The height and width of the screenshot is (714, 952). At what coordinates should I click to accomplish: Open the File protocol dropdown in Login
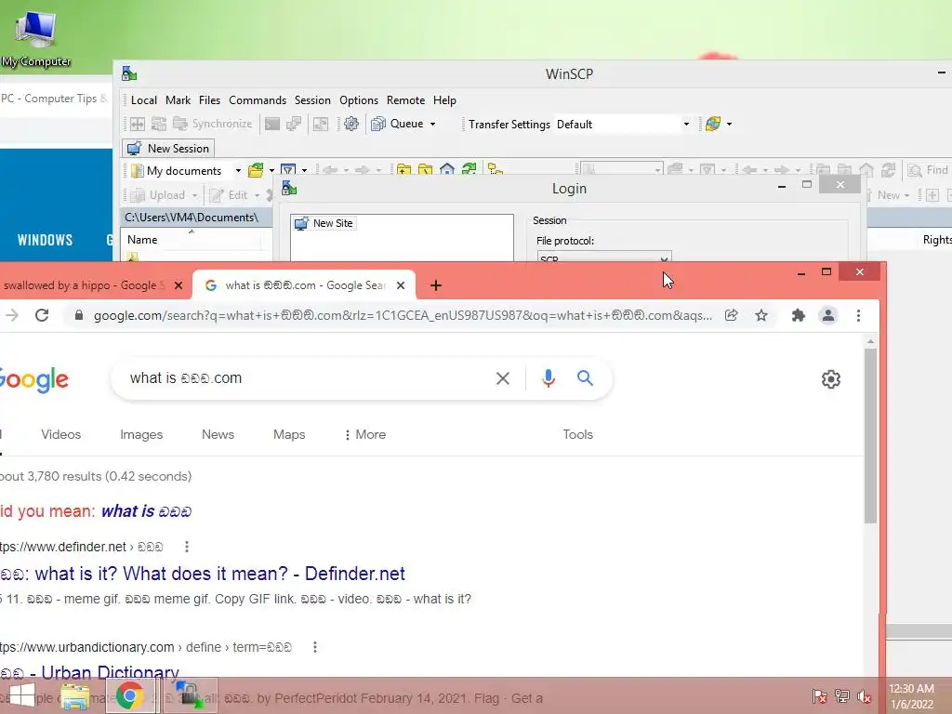click(603, 258)
